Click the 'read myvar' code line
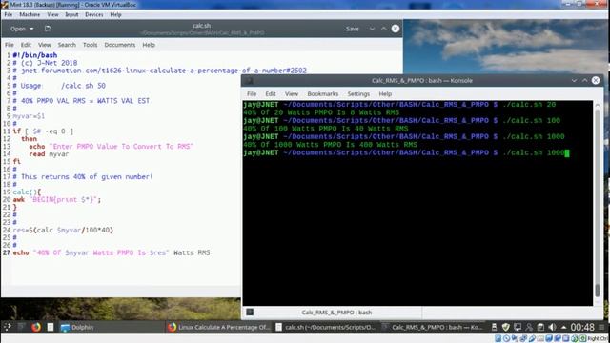Viewport: 610px width, 343px height. point(49,154)
